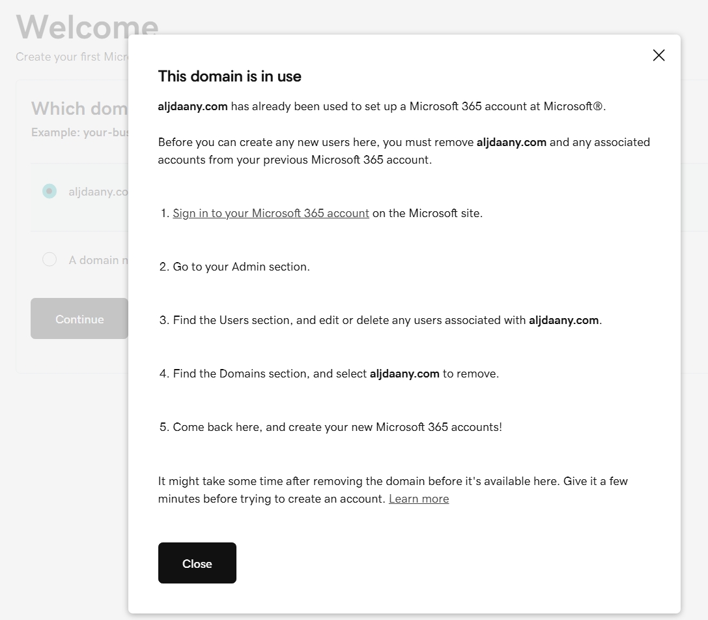708x620 pixels.
Task: Click step '2. Go to your Admin section.'
Action: (x=234, y=267)
